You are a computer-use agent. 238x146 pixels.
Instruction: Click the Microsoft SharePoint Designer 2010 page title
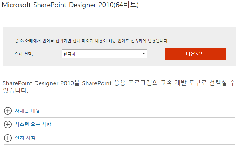pyautogui.click(x=70, y=5)
